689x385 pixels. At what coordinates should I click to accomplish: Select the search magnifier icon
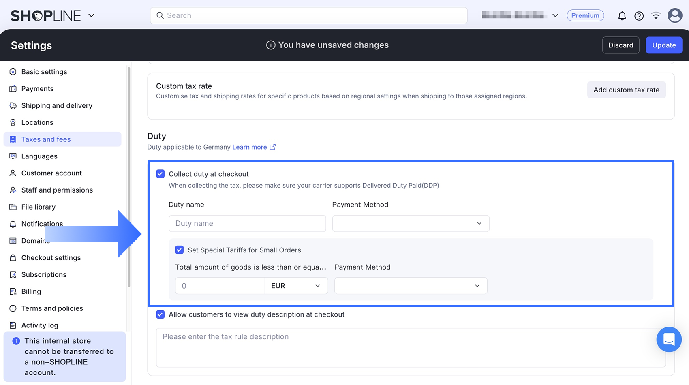[x=160, y=15]
